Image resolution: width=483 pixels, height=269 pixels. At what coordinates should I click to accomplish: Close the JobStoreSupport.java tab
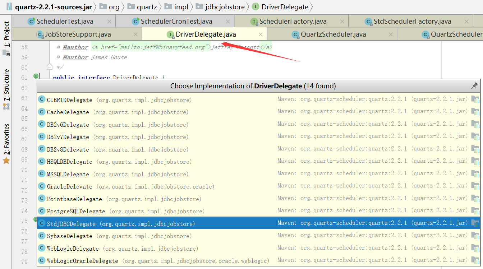[135, 34]
